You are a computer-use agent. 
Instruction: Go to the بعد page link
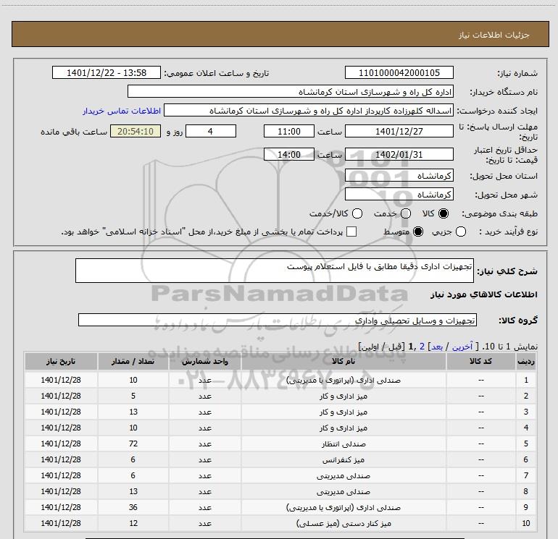[x=437, y=347]
